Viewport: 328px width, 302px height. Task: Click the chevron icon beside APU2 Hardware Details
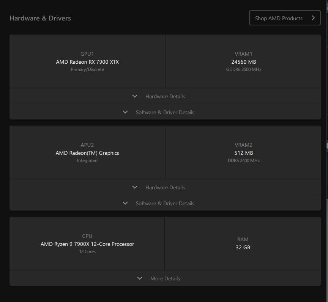pyautogui.click(x=135, y=187)
